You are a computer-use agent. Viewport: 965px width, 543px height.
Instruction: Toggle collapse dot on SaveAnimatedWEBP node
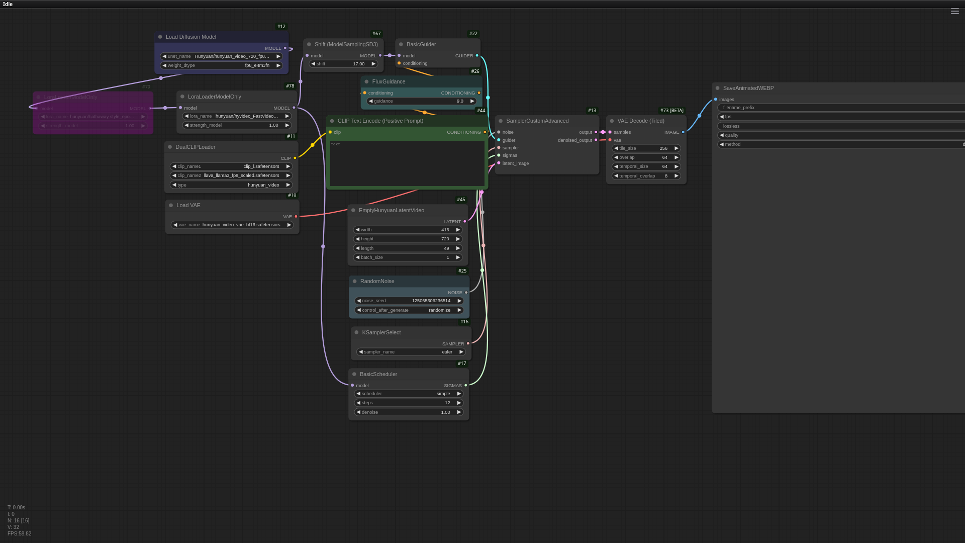717,88
